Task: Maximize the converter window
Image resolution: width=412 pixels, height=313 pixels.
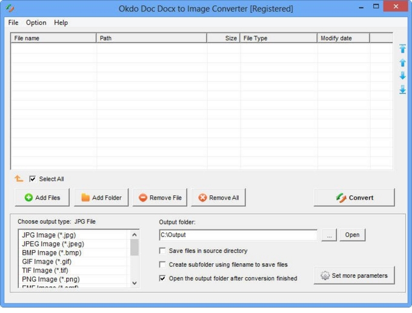Action: pos(376,6)
